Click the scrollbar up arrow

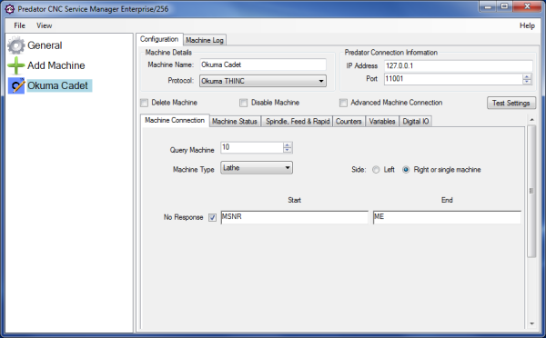pyautogui.click(x=531, y=120)
